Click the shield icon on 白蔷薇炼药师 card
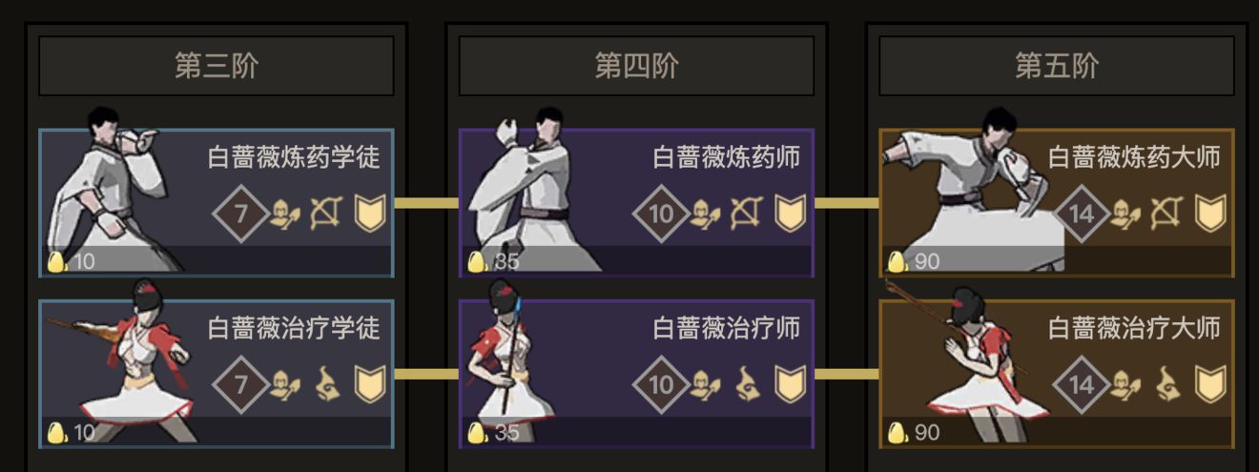 click(790, 214)
